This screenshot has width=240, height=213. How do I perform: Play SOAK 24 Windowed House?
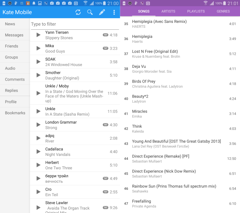(39, 62)
